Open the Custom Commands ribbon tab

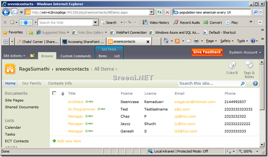coord(76,56)
